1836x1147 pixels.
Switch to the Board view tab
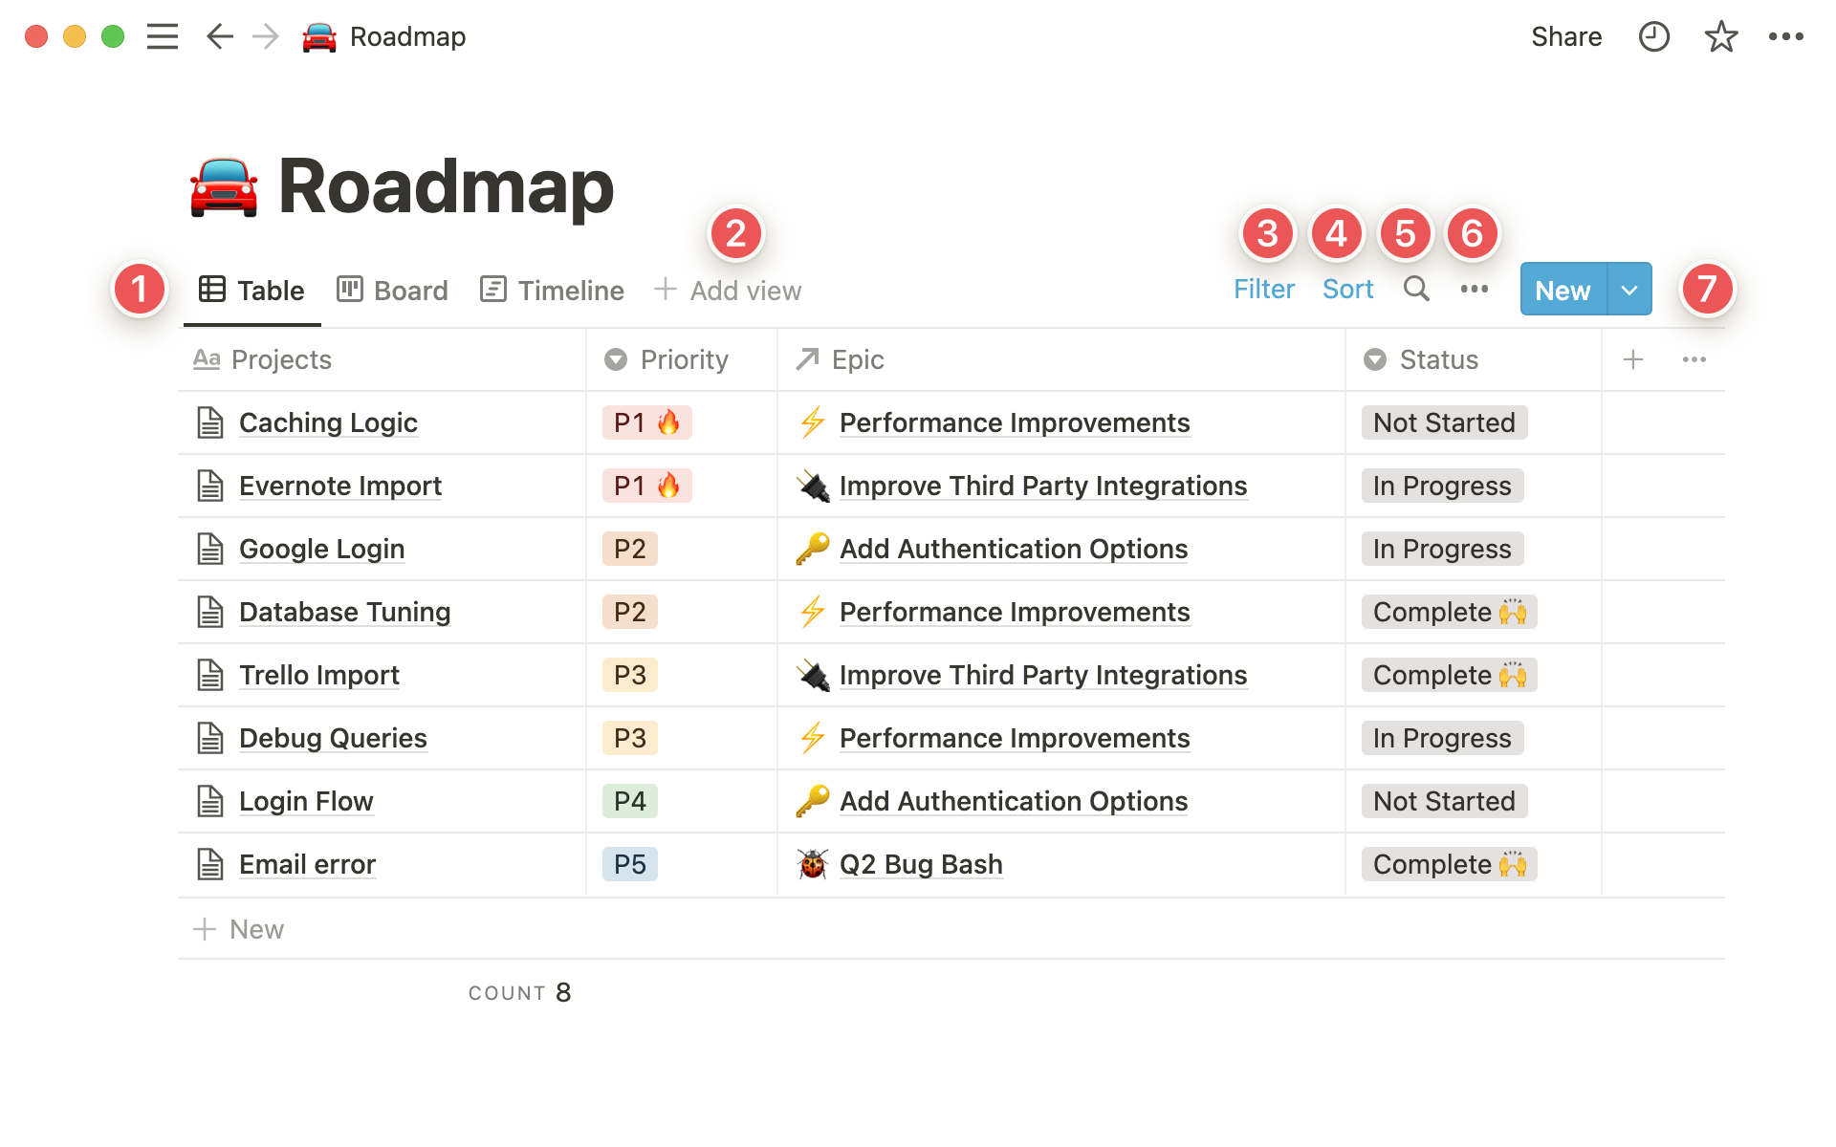[x=393, y=290]
